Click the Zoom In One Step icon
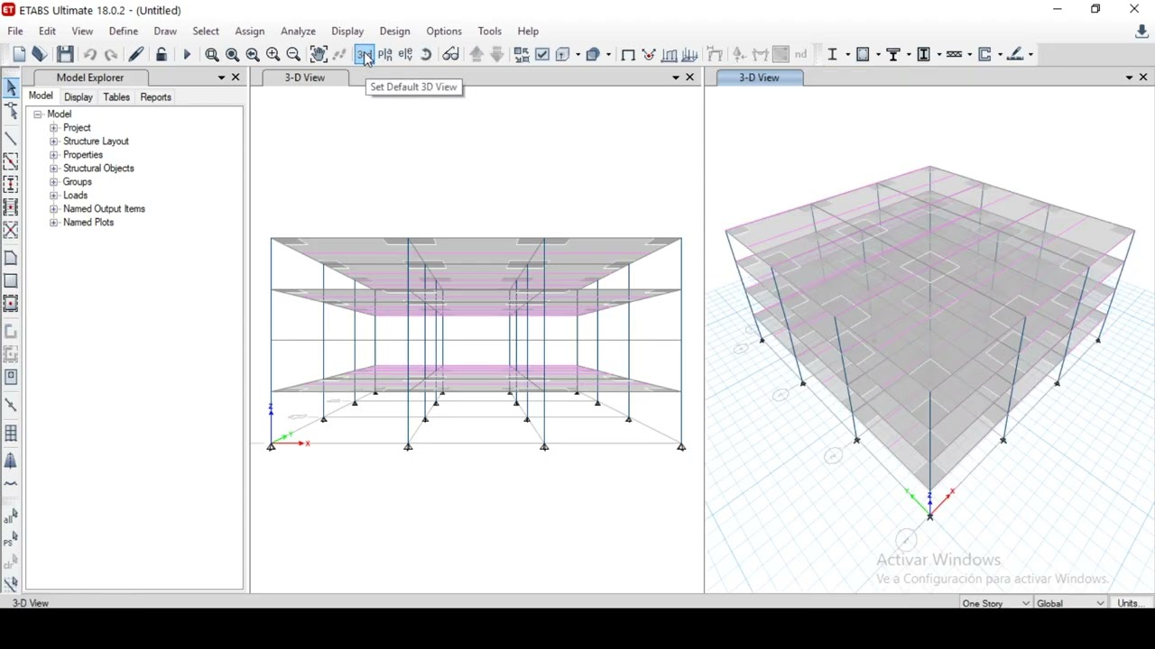This screenshot has width=1155, height=649. point(273,55)
